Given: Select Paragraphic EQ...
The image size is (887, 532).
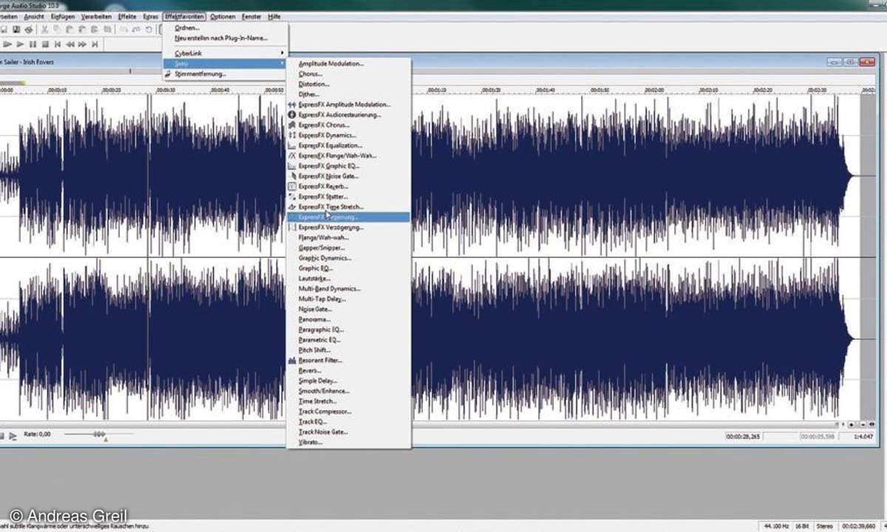Looking at the screenshot, I should click(348, 330).
